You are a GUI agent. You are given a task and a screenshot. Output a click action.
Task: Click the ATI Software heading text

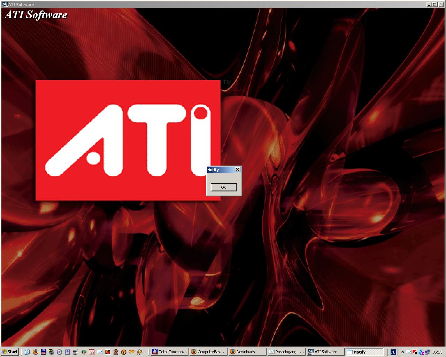point(36,15)
